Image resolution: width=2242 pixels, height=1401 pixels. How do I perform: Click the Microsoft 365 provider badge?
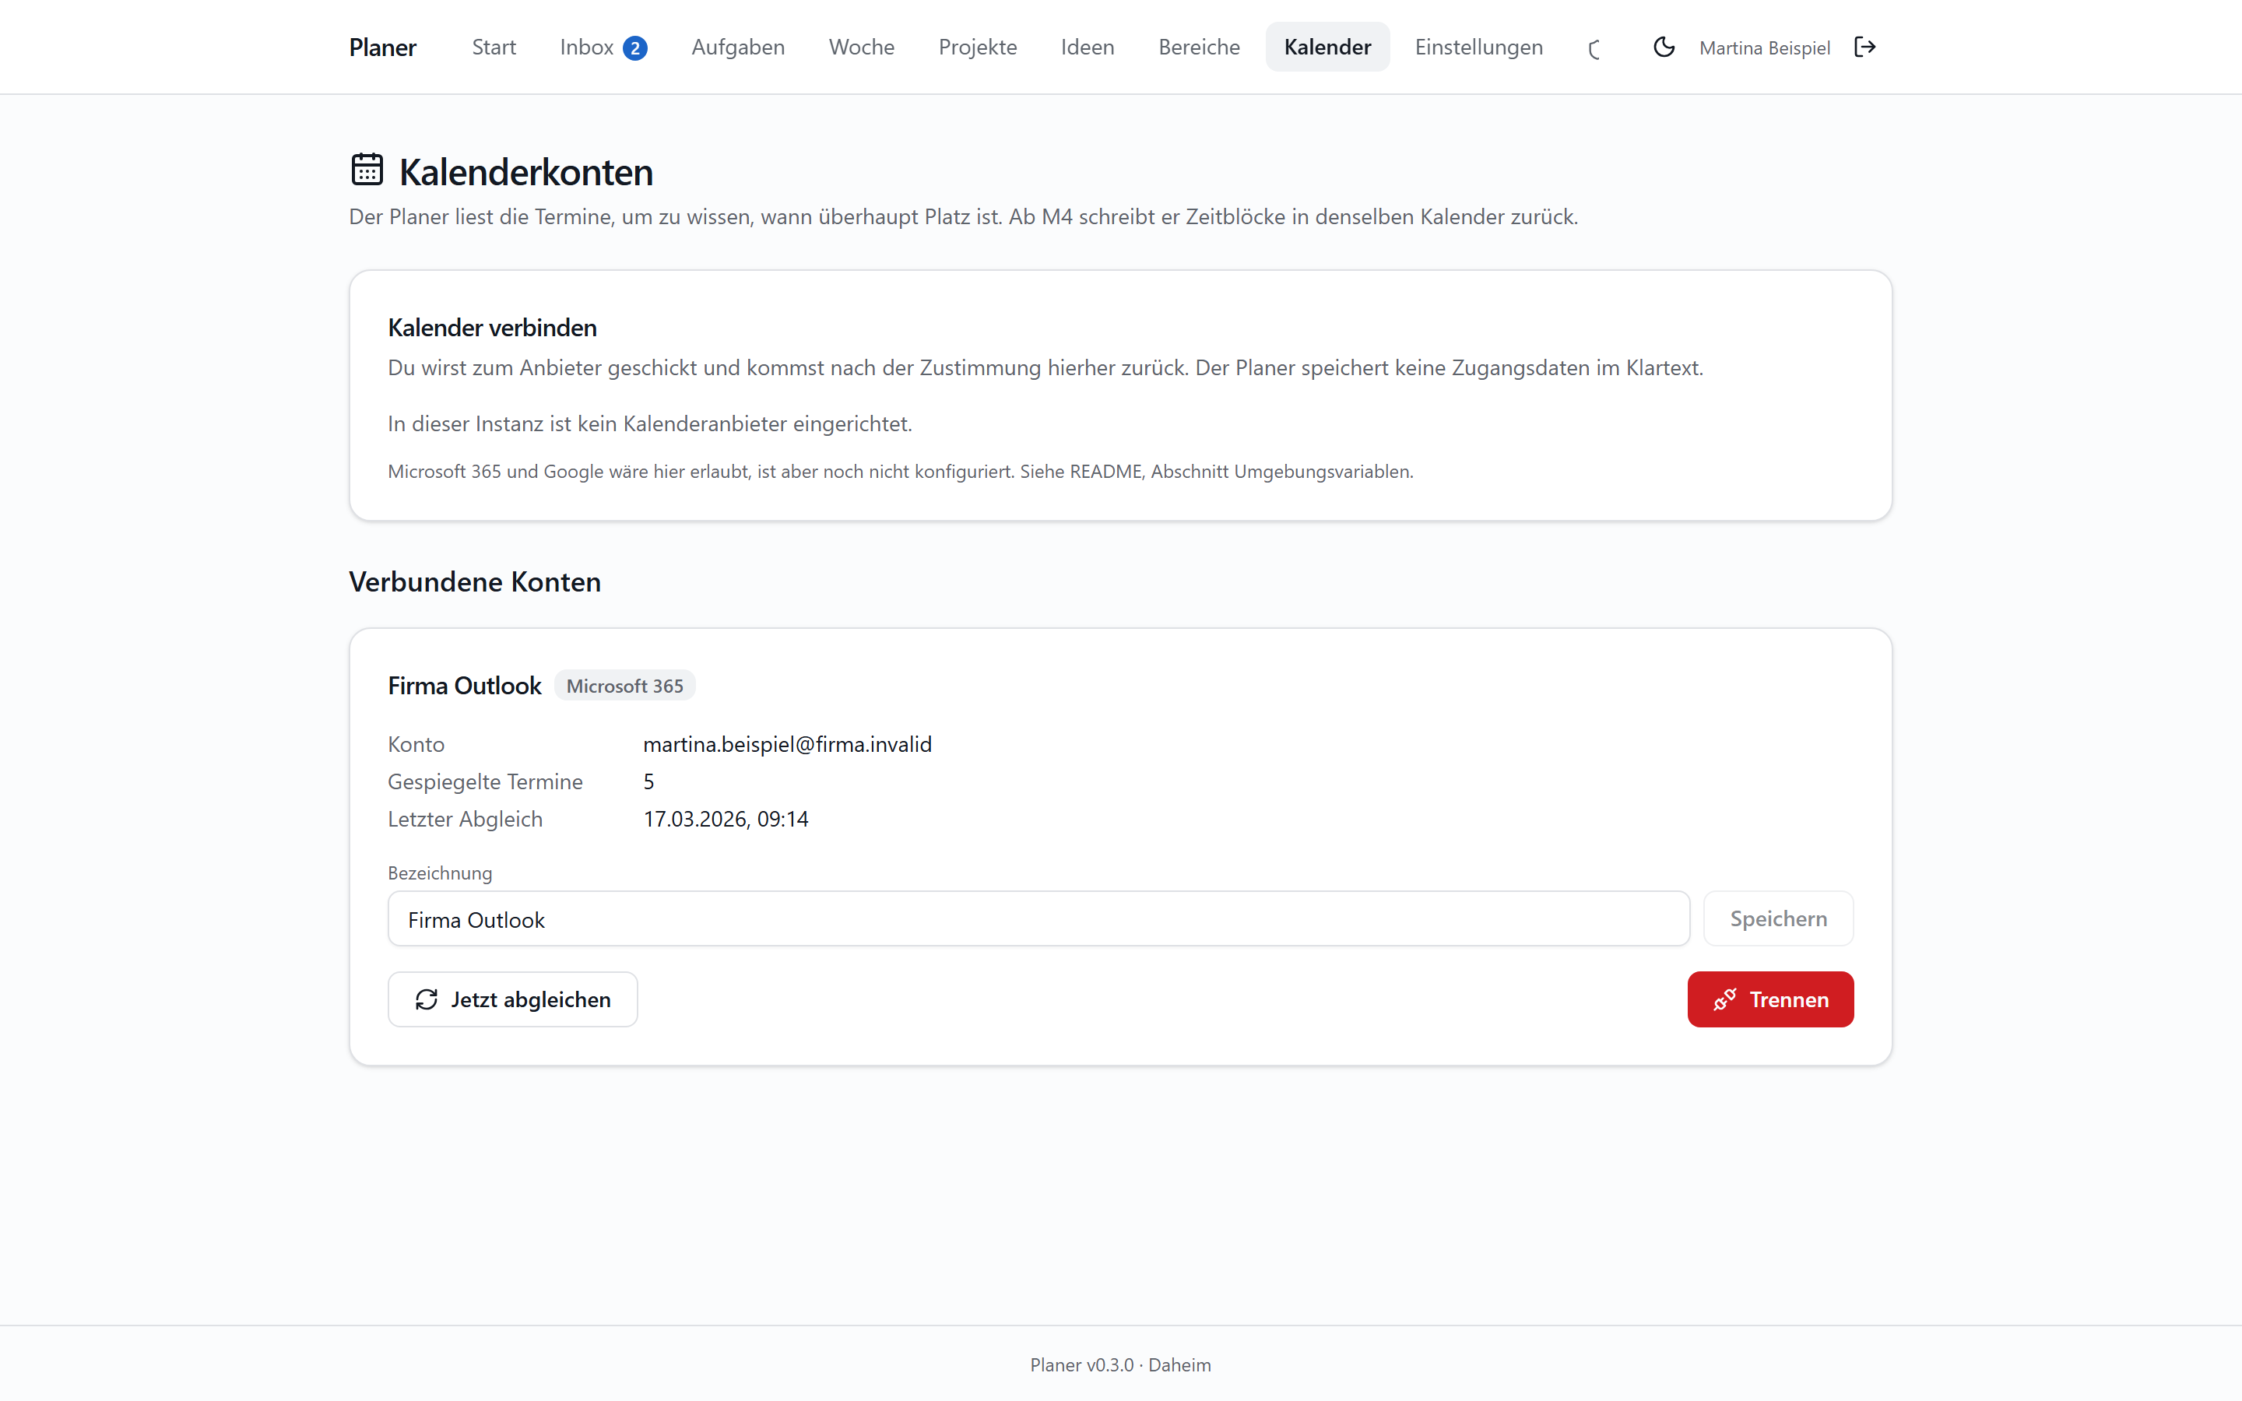click(x=624, y=686)
